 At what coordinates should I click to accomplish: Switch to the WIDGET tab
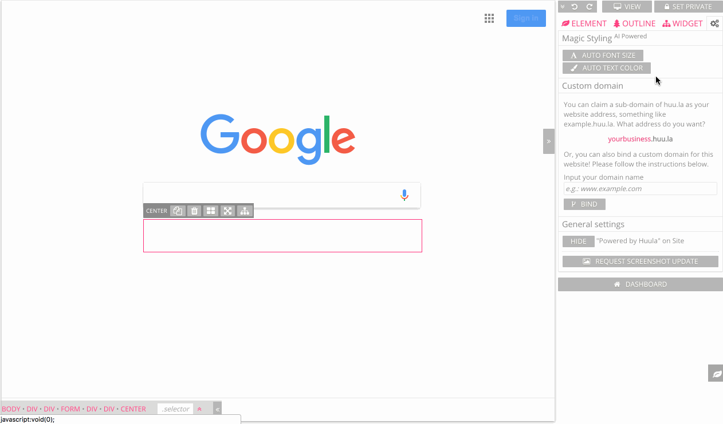pyautogui.click(x=682, y=23)
